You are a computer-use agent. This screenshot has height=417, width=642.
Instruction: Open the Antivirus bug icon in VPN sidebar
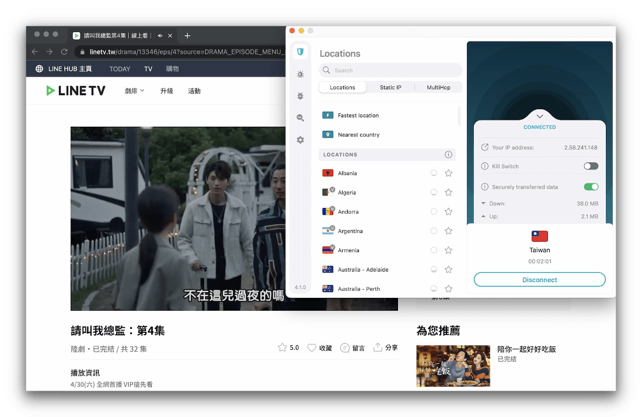coord(300,96)
